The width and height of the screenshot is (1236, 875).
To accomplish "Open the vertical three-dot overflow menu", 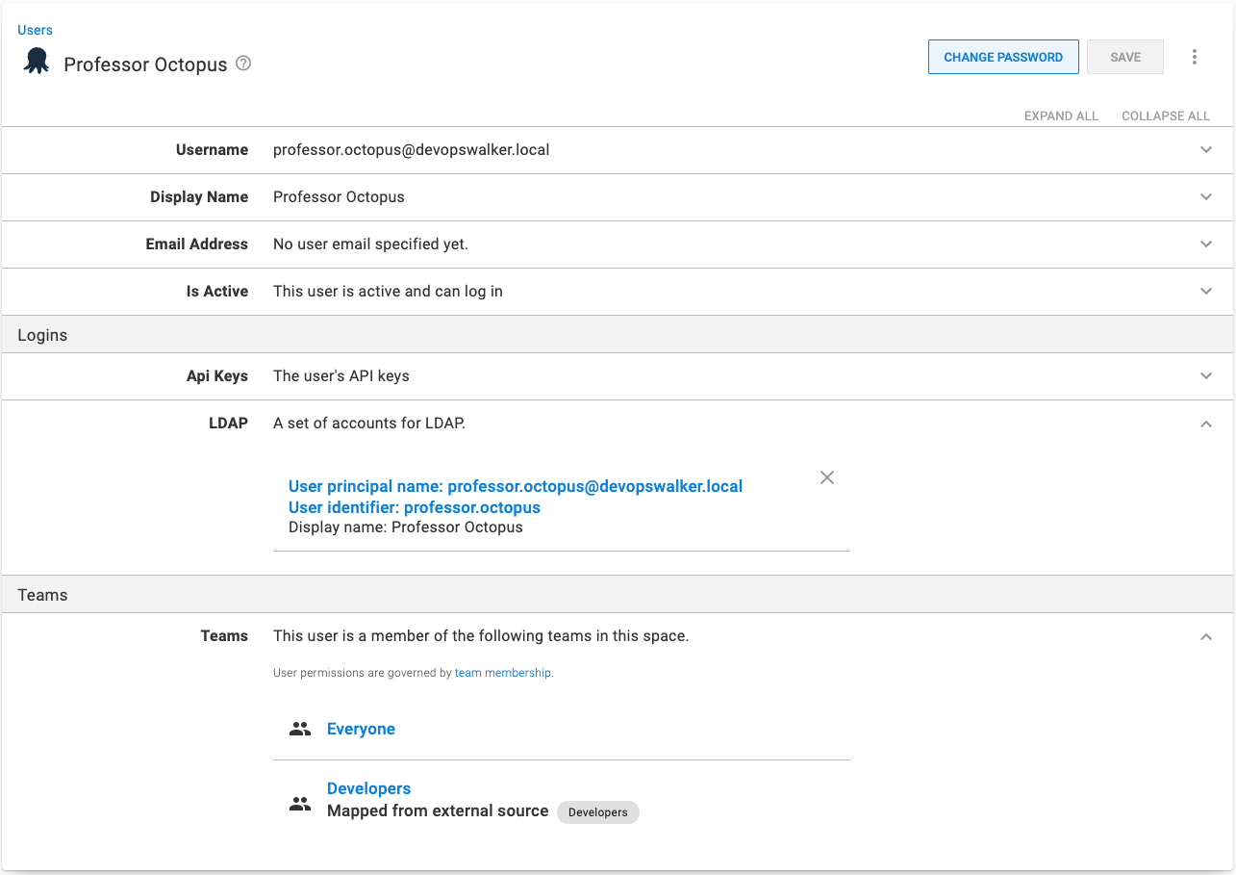I will click(1194, 57).
